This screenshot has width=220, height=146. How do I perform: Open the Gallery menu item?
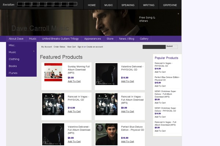(144, 39)
